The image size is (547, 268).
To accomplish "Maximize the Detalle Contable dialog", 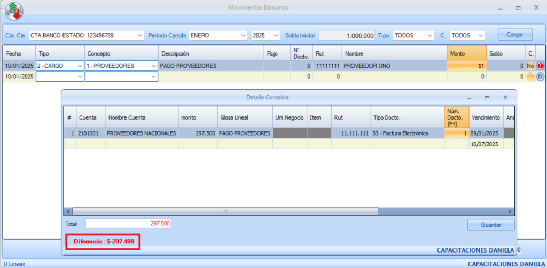I will [487, 98].
